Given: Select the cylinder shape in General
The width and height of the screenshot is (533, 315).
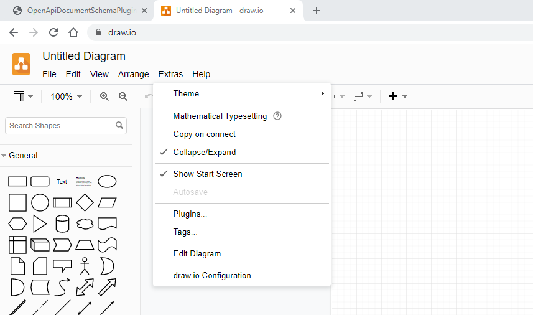Looking at the screenshot, I should tap(62, 223).
